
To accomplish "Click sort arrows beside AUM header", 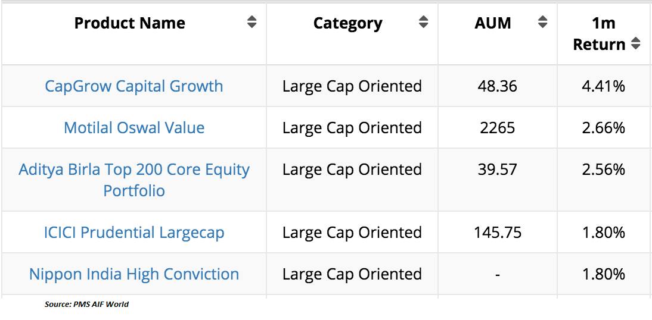I will [x=542, y=23].
